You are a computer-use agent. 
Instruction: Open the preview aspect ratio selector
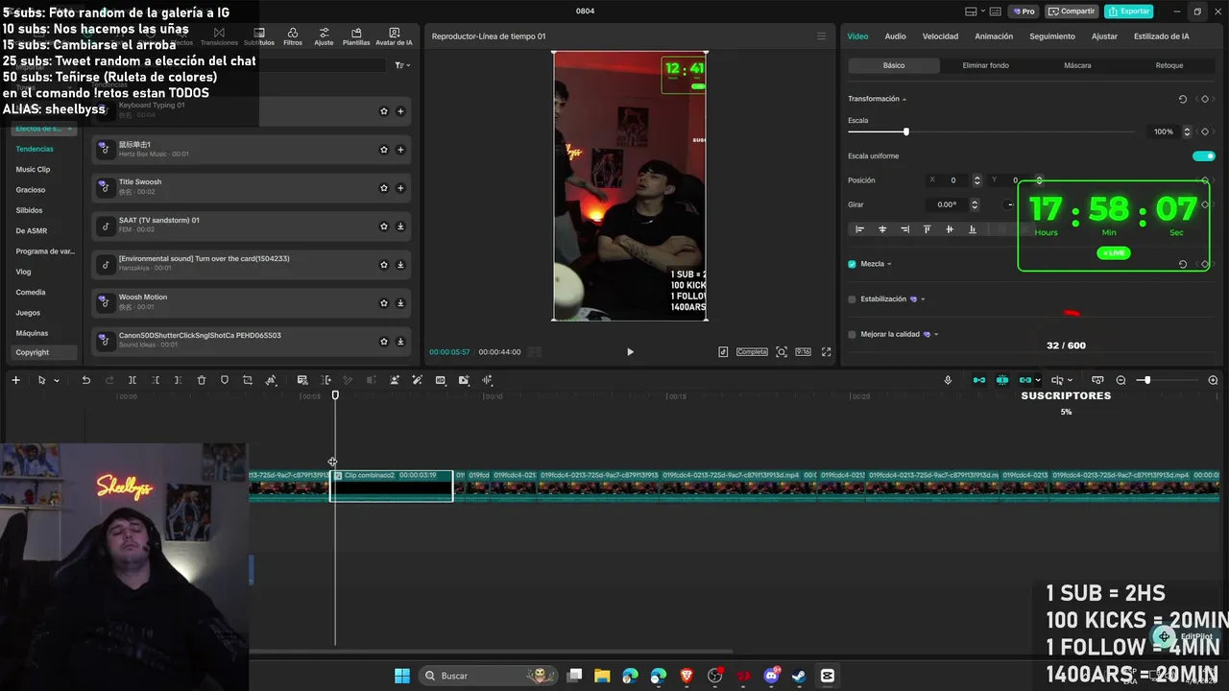[x=804, y=352]
